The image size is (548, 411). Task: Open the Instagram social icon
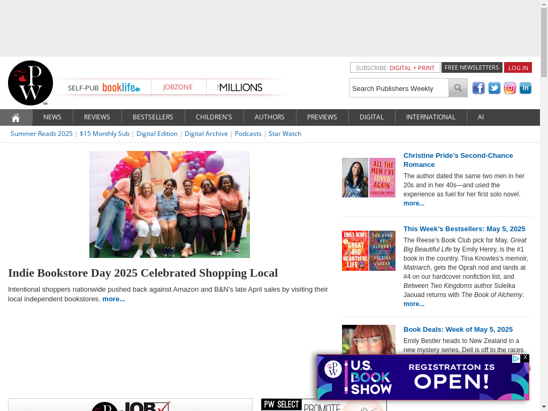[x=510, y=88]
